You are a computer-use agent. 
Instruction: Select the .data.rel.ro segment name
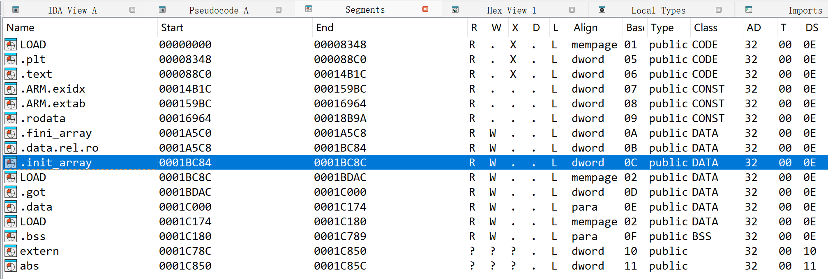point(59,148)
